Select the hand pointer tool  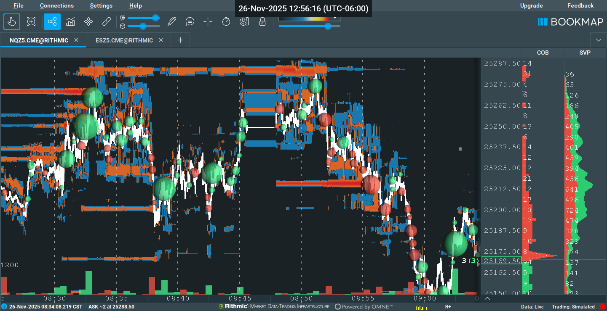pyautogui.click(x=12, y=21)
